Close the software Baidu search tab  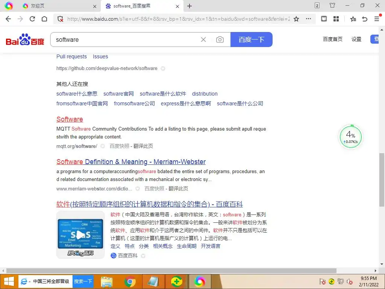[177, 6]
